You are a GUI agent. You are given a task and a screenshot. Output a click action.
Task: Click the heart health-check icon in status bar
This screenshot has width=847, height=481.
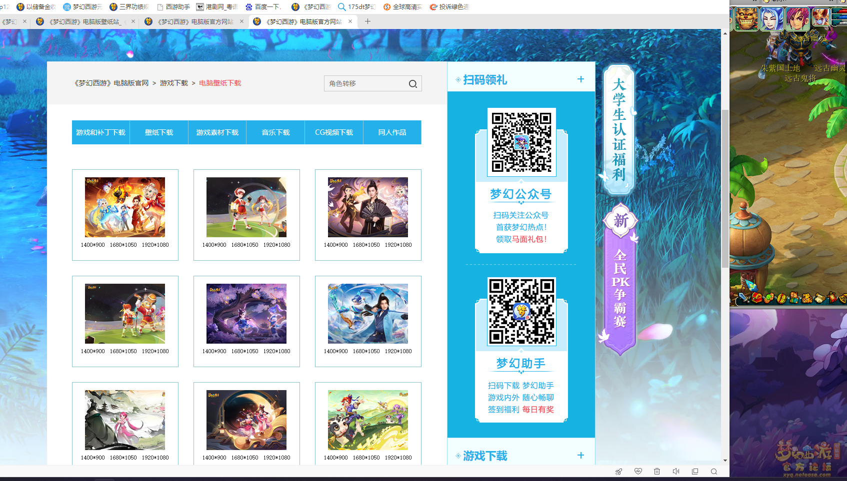(x=638, y=472)
